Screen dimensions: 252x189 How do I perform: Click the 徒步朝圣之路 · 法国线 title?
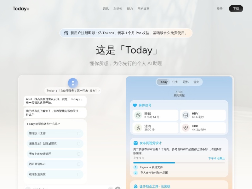click(155, 186)
